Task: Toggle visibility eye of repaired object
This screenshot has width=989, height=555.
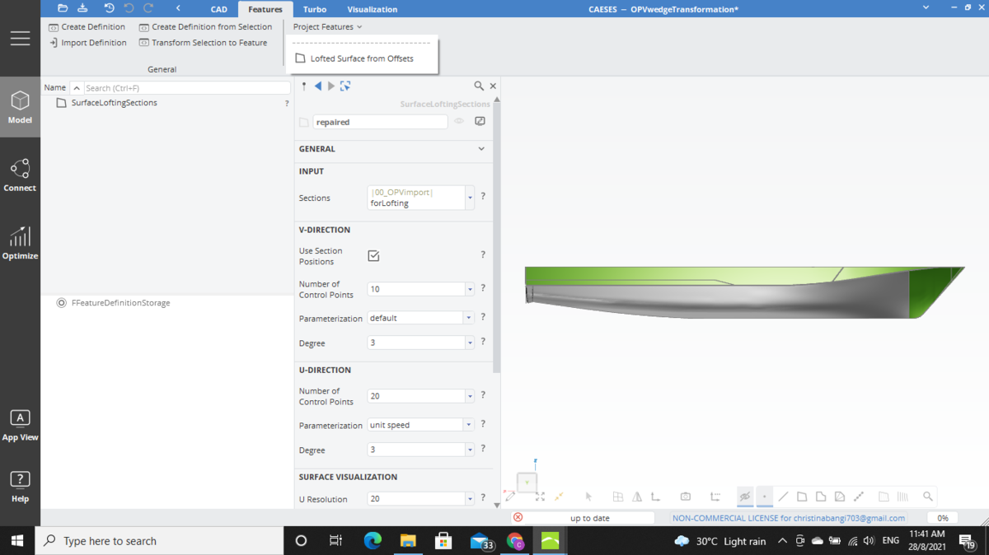Action: pyautogui.click(x=459, y=121)
